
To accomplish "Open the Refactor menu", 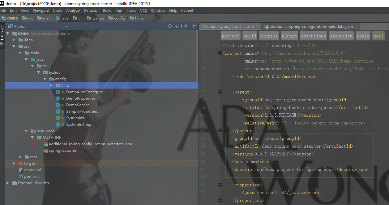I will pos(92,11).
